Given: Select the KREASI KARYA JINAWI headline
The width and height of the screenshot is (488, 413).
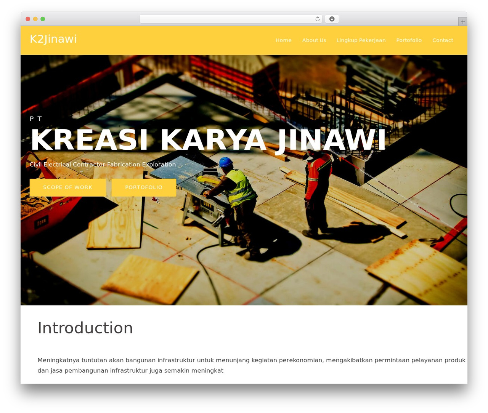Looking at the screenshot, I should (208, 140).
